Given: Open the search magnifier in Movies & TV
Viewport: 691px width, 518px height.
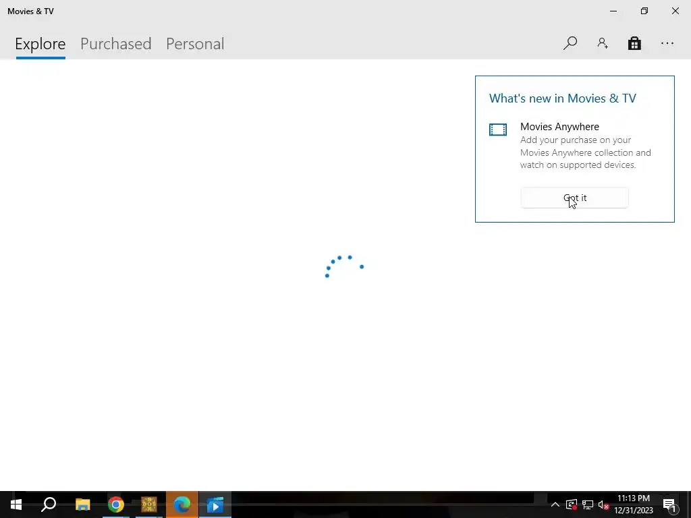Looking at the screenshot, I should point(570,43).
